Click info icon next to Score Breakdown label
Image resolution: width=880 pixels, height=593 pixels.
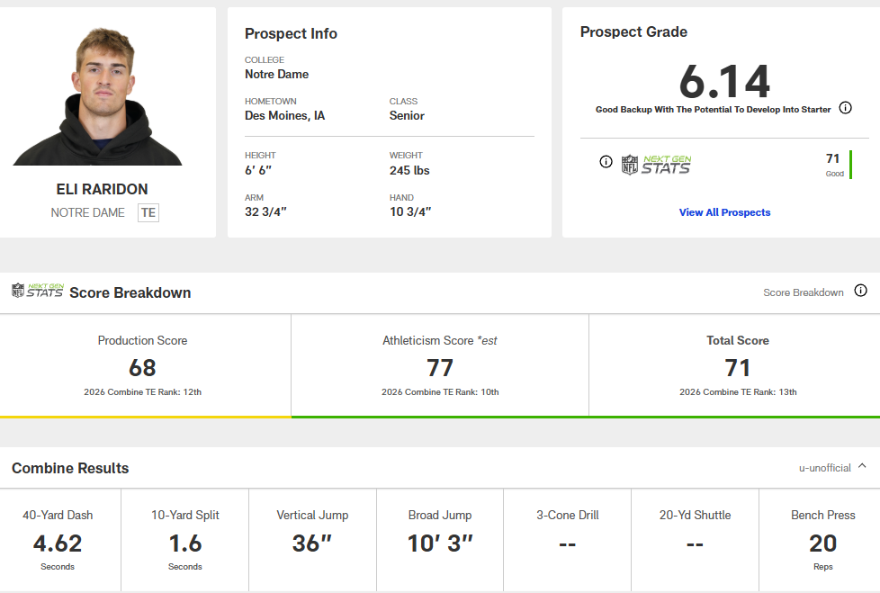tap(860, 291)
